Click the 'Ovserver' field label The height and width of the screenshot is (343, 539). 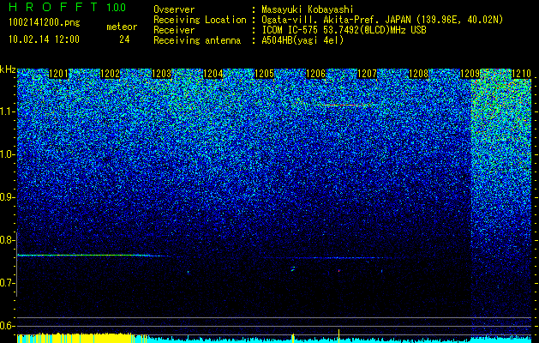pos(174,9)
